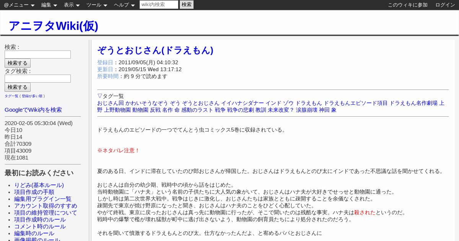Click the article title ぞうとおじさん(ドラえもん)

click(155, 50)
